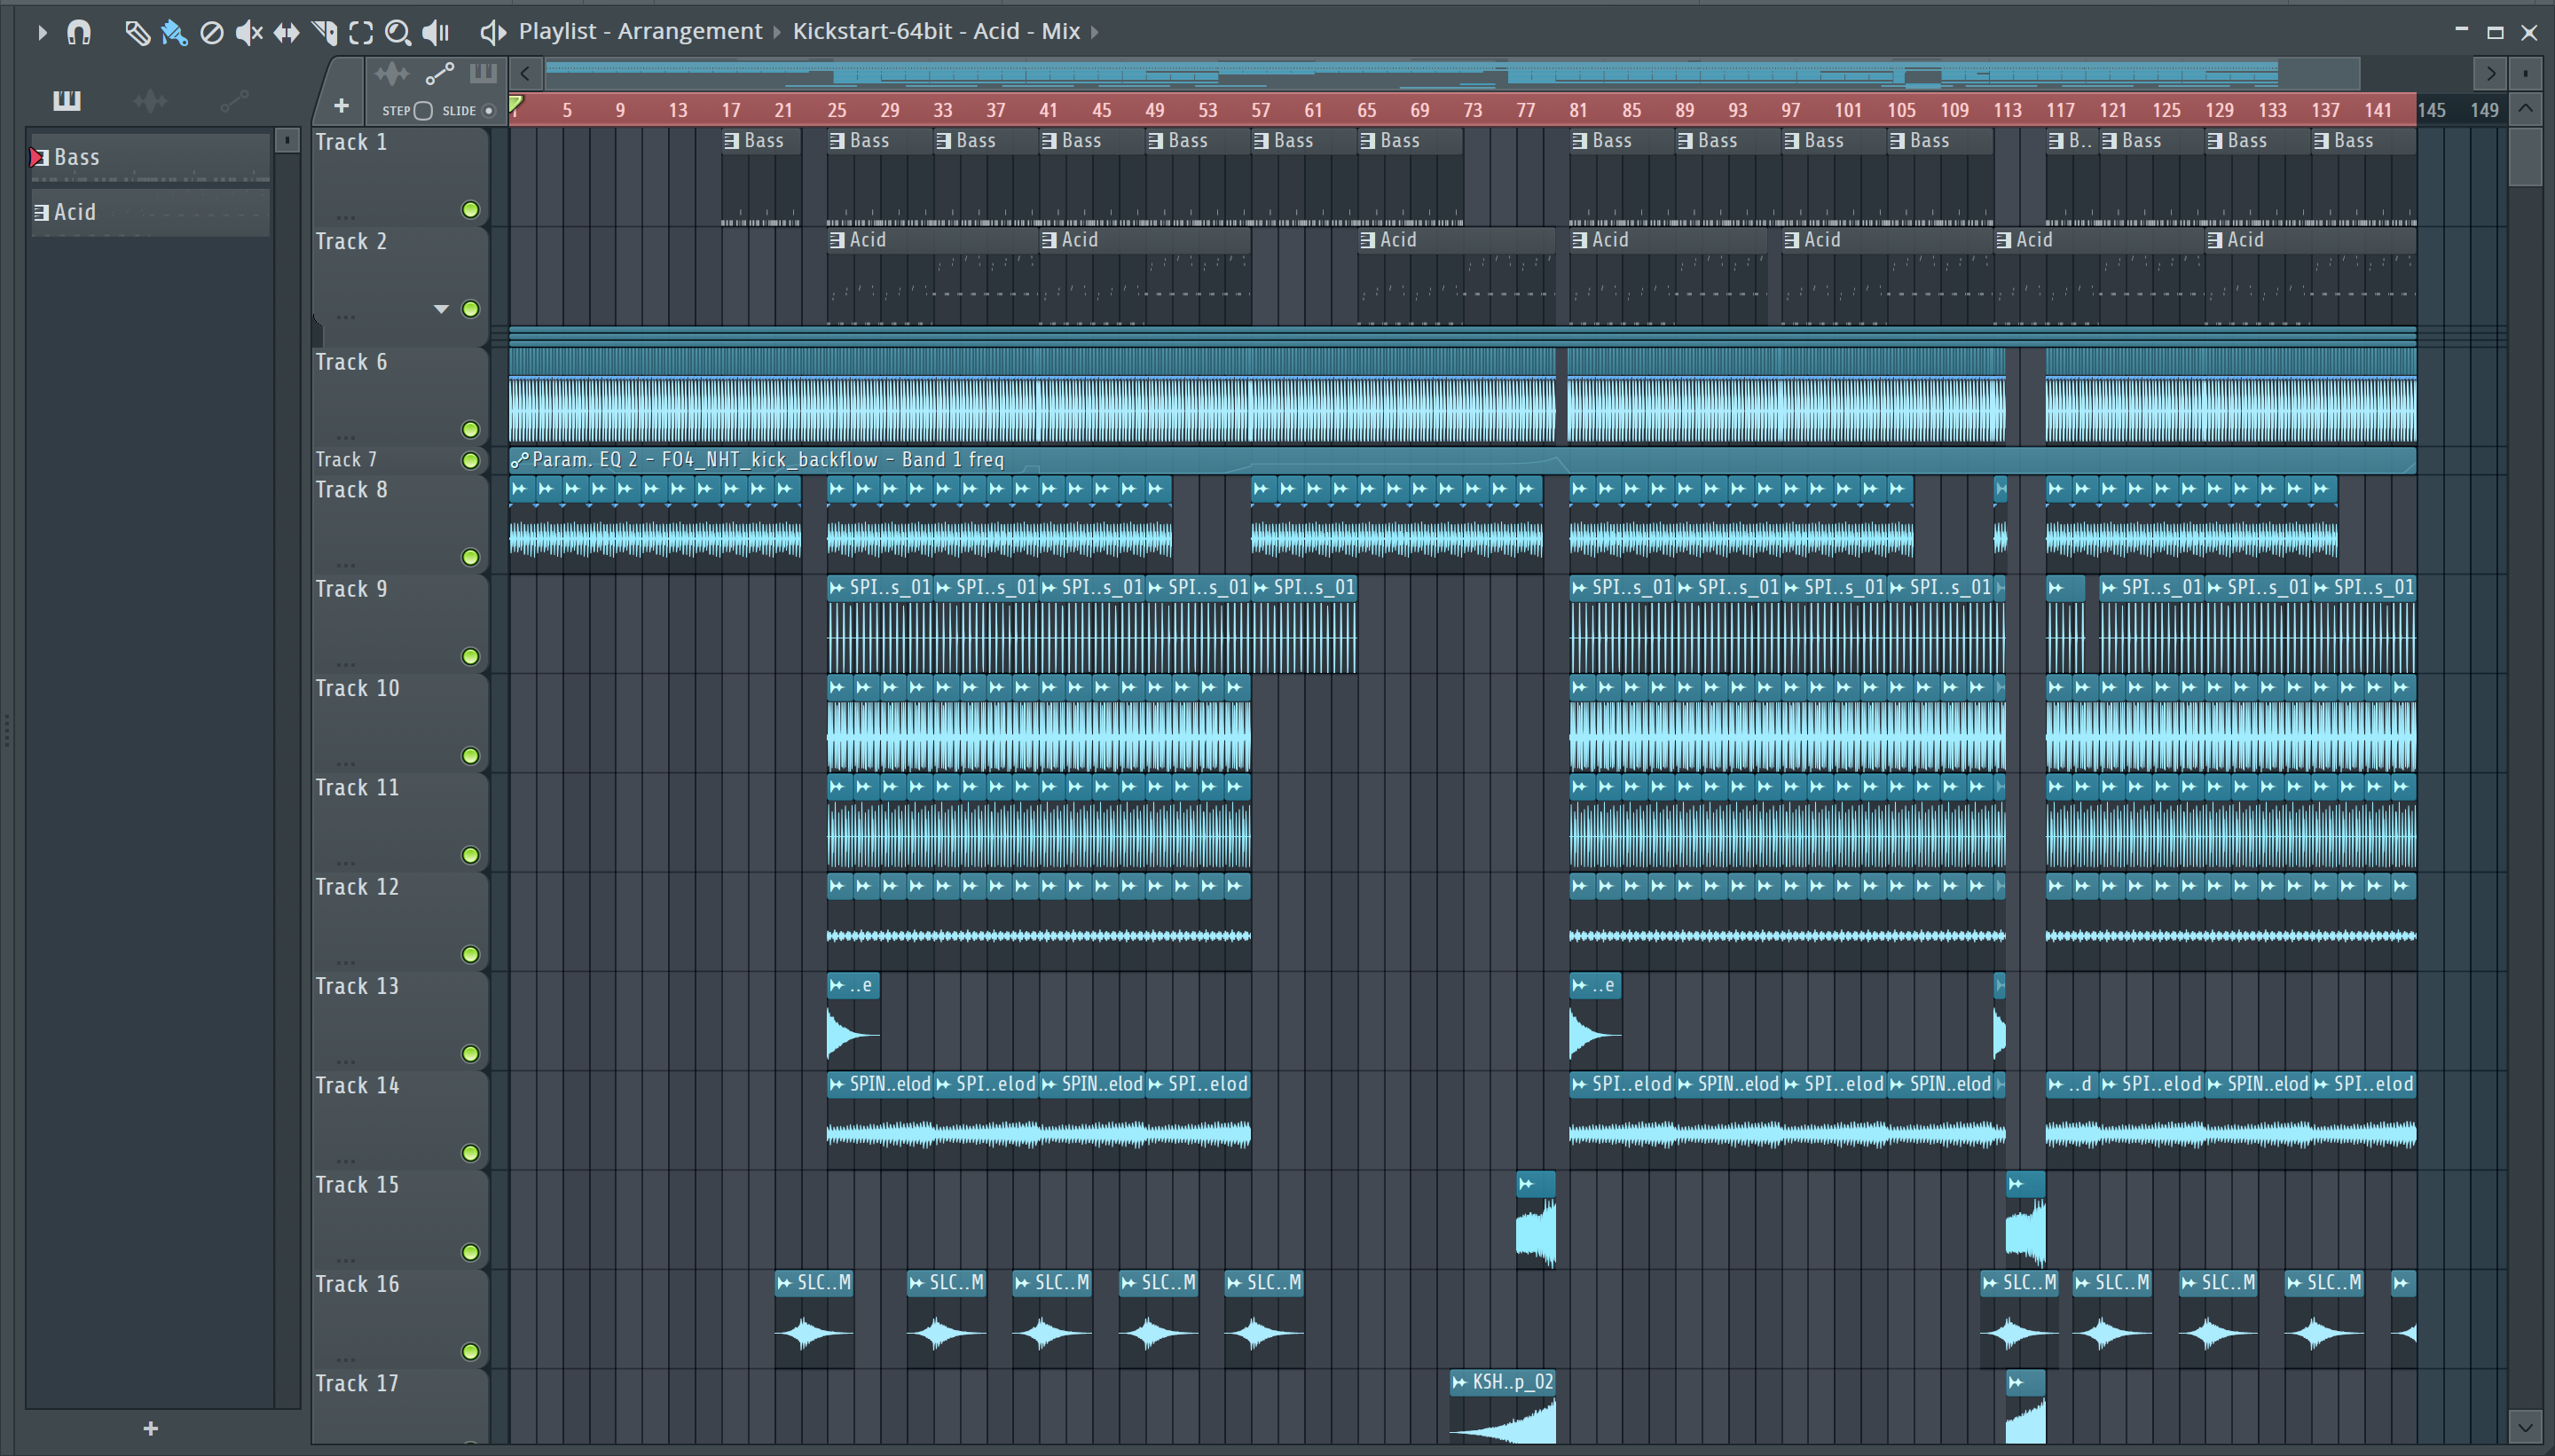Mute Track 9 via its green light

click(470, 657)
